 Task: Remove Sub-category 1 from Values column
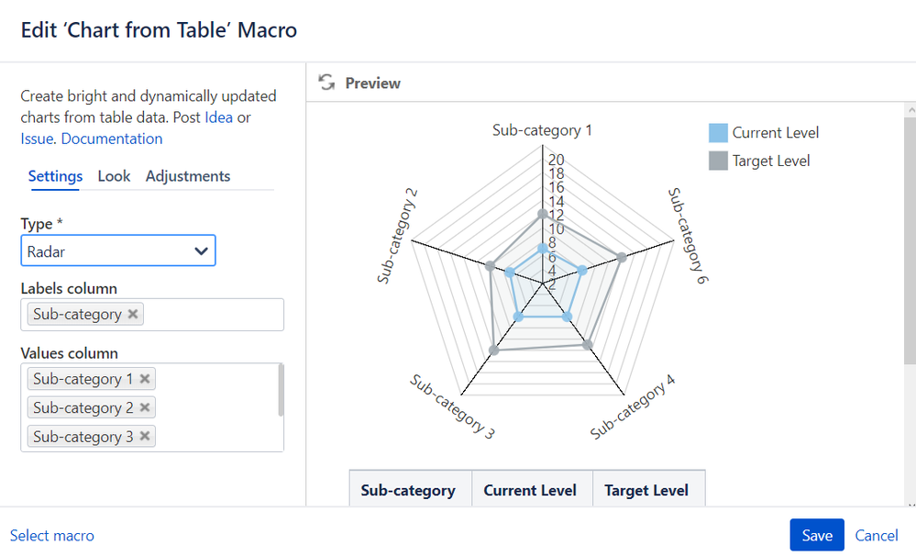(x=145, y=378)
